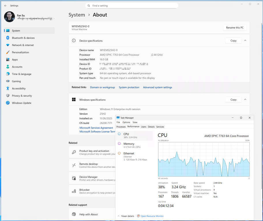Select Memory in Task Manager sidebar
Viewport: 263px width, 221px height.
point(129,144)
